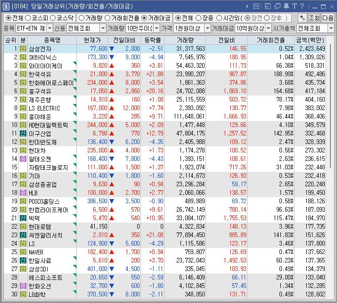Select the LS ELECTRIC stock name
The image size is (337, 303).
(x=44, y=108)
